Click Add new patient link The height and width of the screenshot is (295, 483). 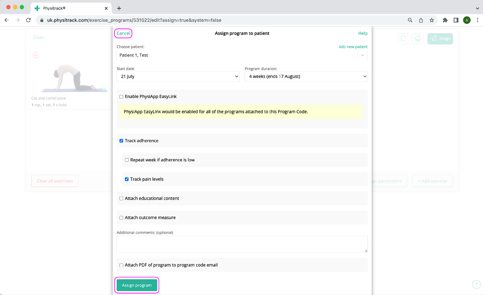[x=353, y=47]
